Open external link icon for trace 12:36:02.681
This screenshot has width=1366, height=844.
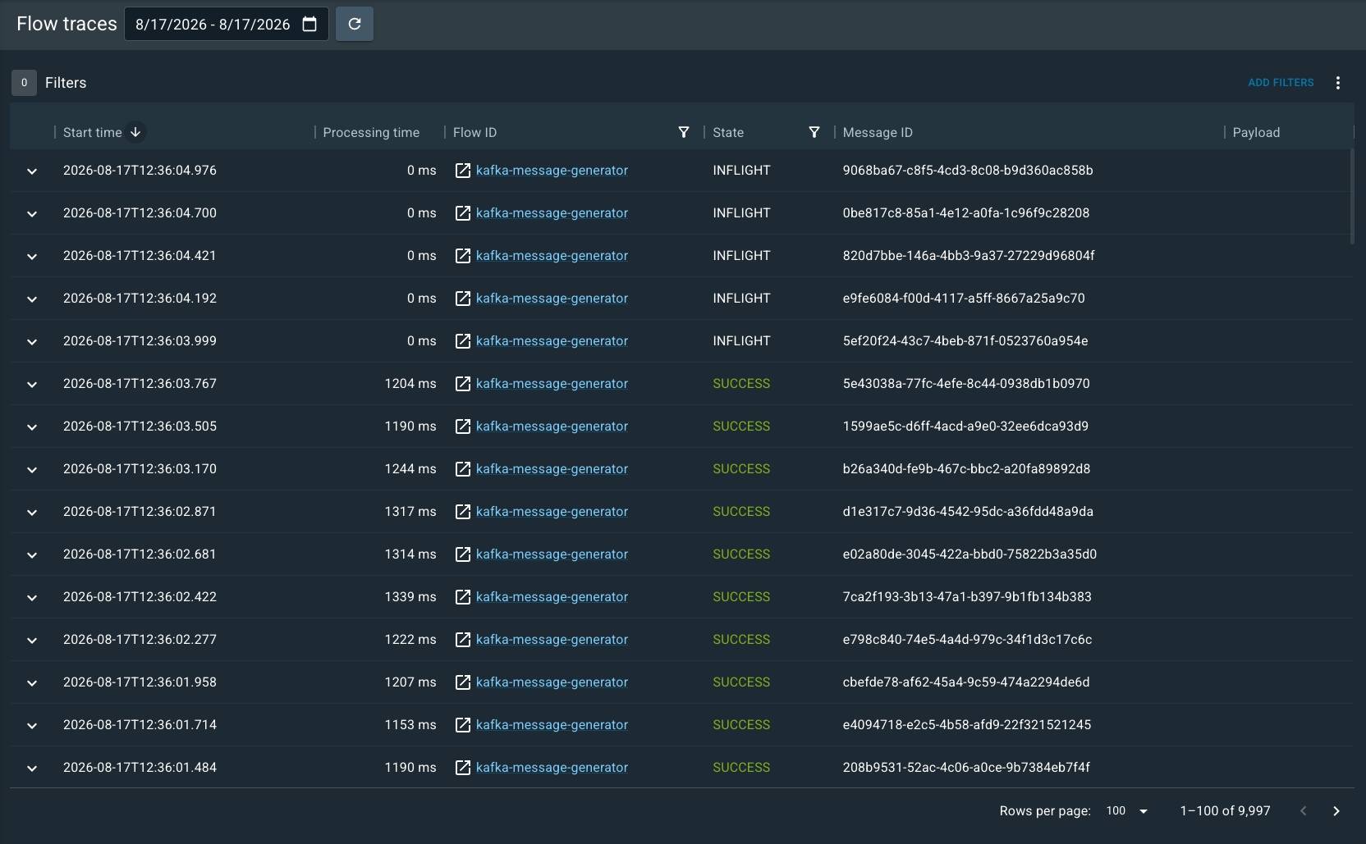pos(463,554)
